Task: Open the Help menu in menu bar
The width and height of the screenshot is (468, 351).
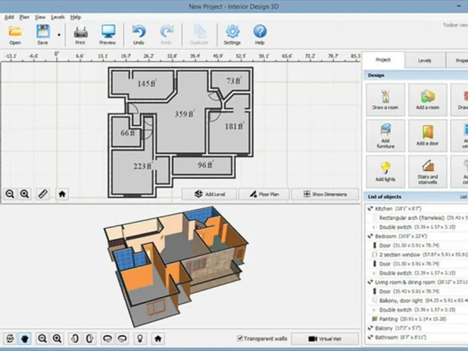Action: tap(75, 18)
